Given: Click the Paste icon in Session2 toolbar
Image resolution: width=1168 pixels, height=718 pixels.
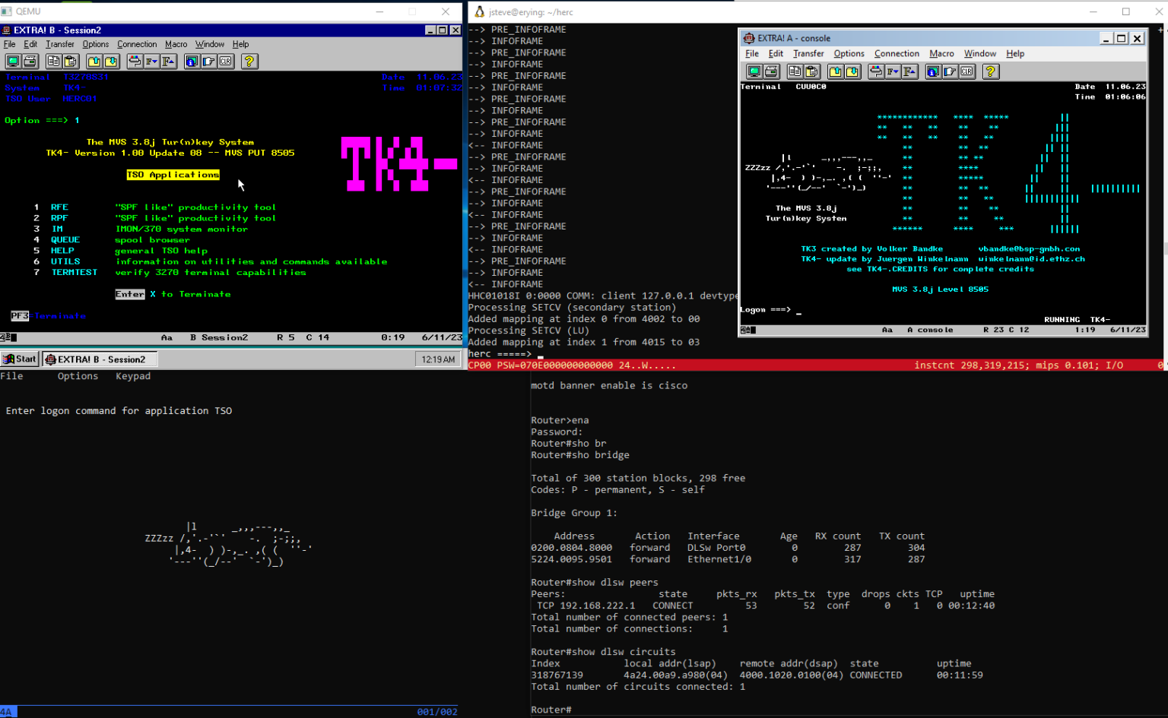Looking at the screenshot, I should (x=71, y=62).
